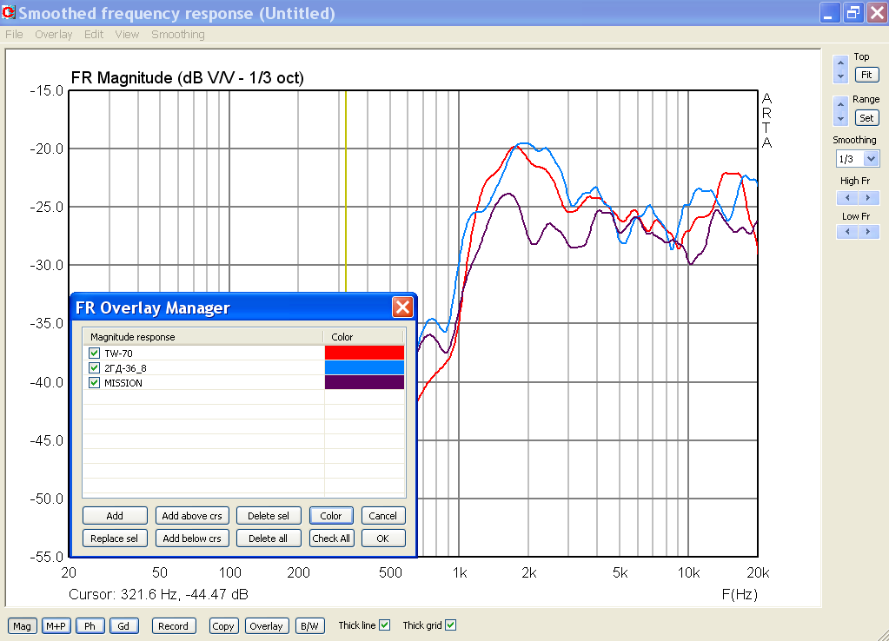Screen dimensions: 889x641
Task: Click the Range Set button
Action: tap(867, 118)
